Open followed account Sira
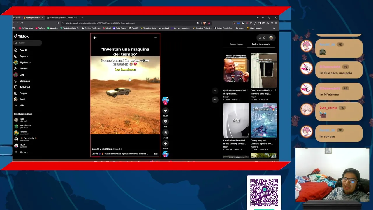Viewport: 373px width, 210px height. point(21,120)
